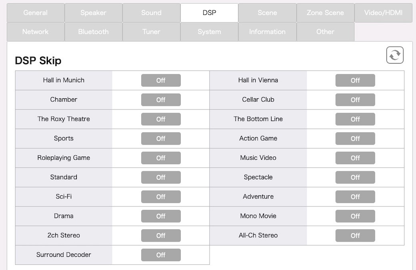Toggle Surround Decoder Off button
The height and width of the screenshot is (270, 416).
(161, 255)
